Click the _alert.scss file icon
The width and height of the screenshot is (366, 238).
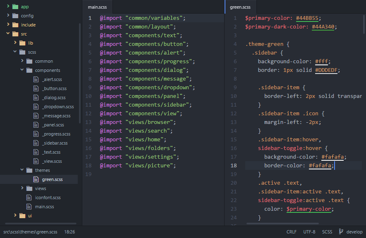click(x=36, y=79)
